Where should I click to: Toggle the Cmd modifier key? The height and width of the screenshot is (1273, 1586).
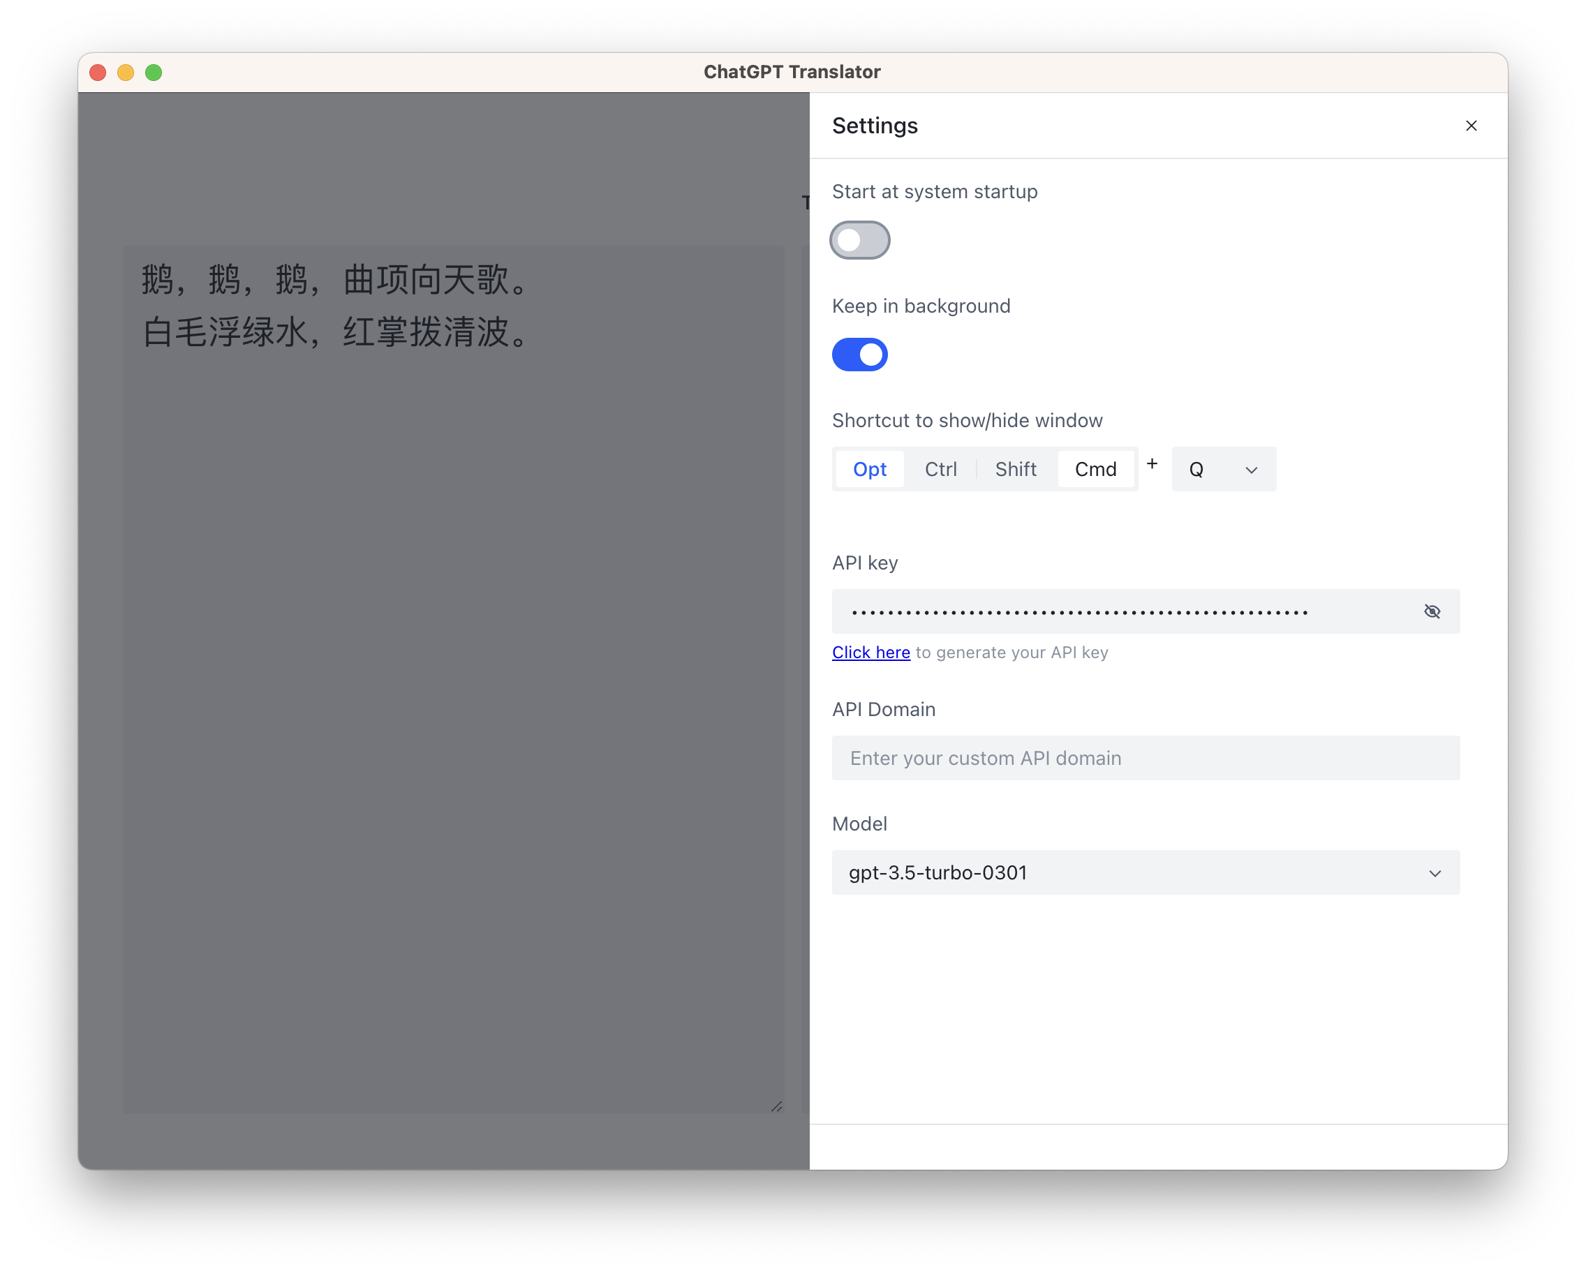(1095, 469)
